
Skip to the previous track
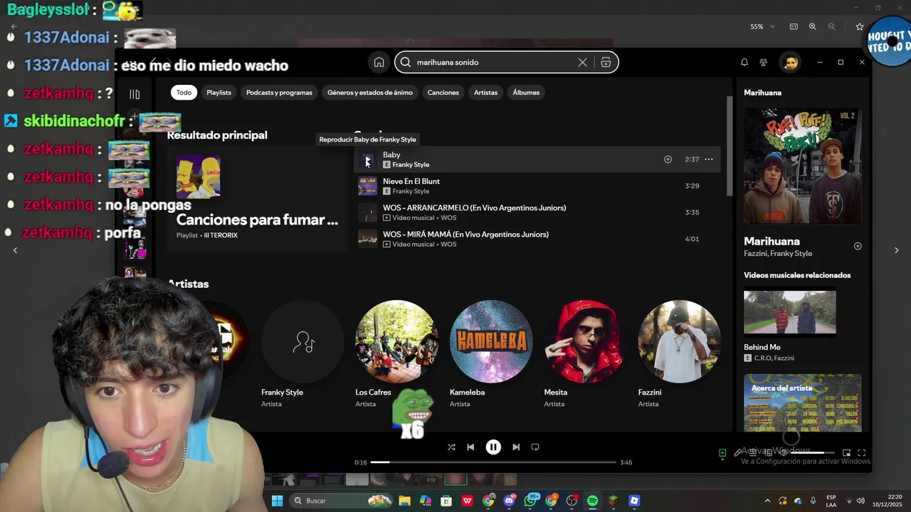(470, 447)
